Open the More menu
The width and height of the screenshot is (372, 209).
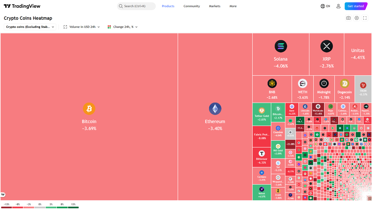pos(233,6)
